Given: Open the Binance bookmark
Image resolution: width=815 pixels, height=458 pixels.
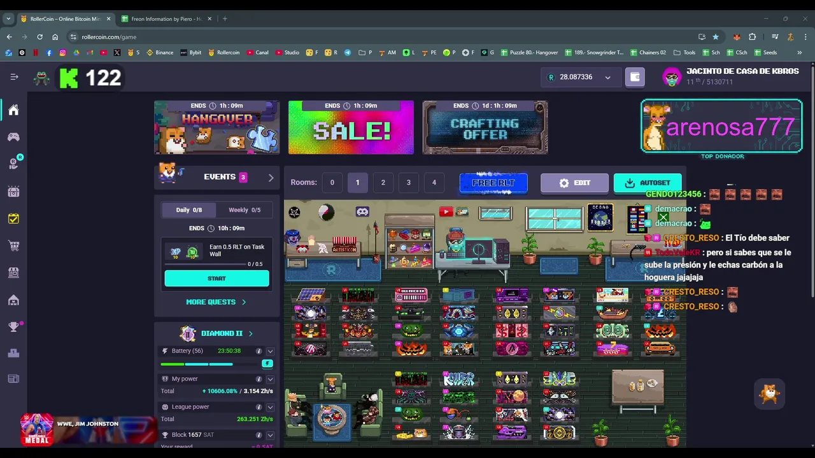Looking at the screenshot, I should [160, 53].
